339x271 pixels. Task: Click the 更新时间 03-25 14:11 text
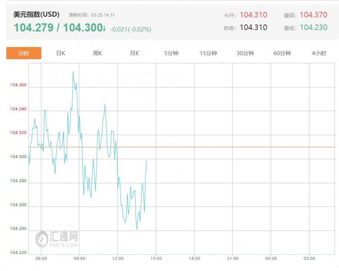92,15
